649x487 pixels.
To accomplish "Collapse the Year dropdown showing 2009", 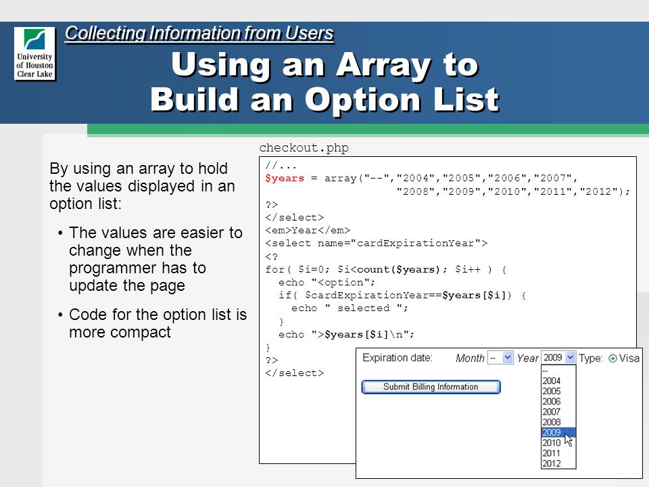I will 571,357.
